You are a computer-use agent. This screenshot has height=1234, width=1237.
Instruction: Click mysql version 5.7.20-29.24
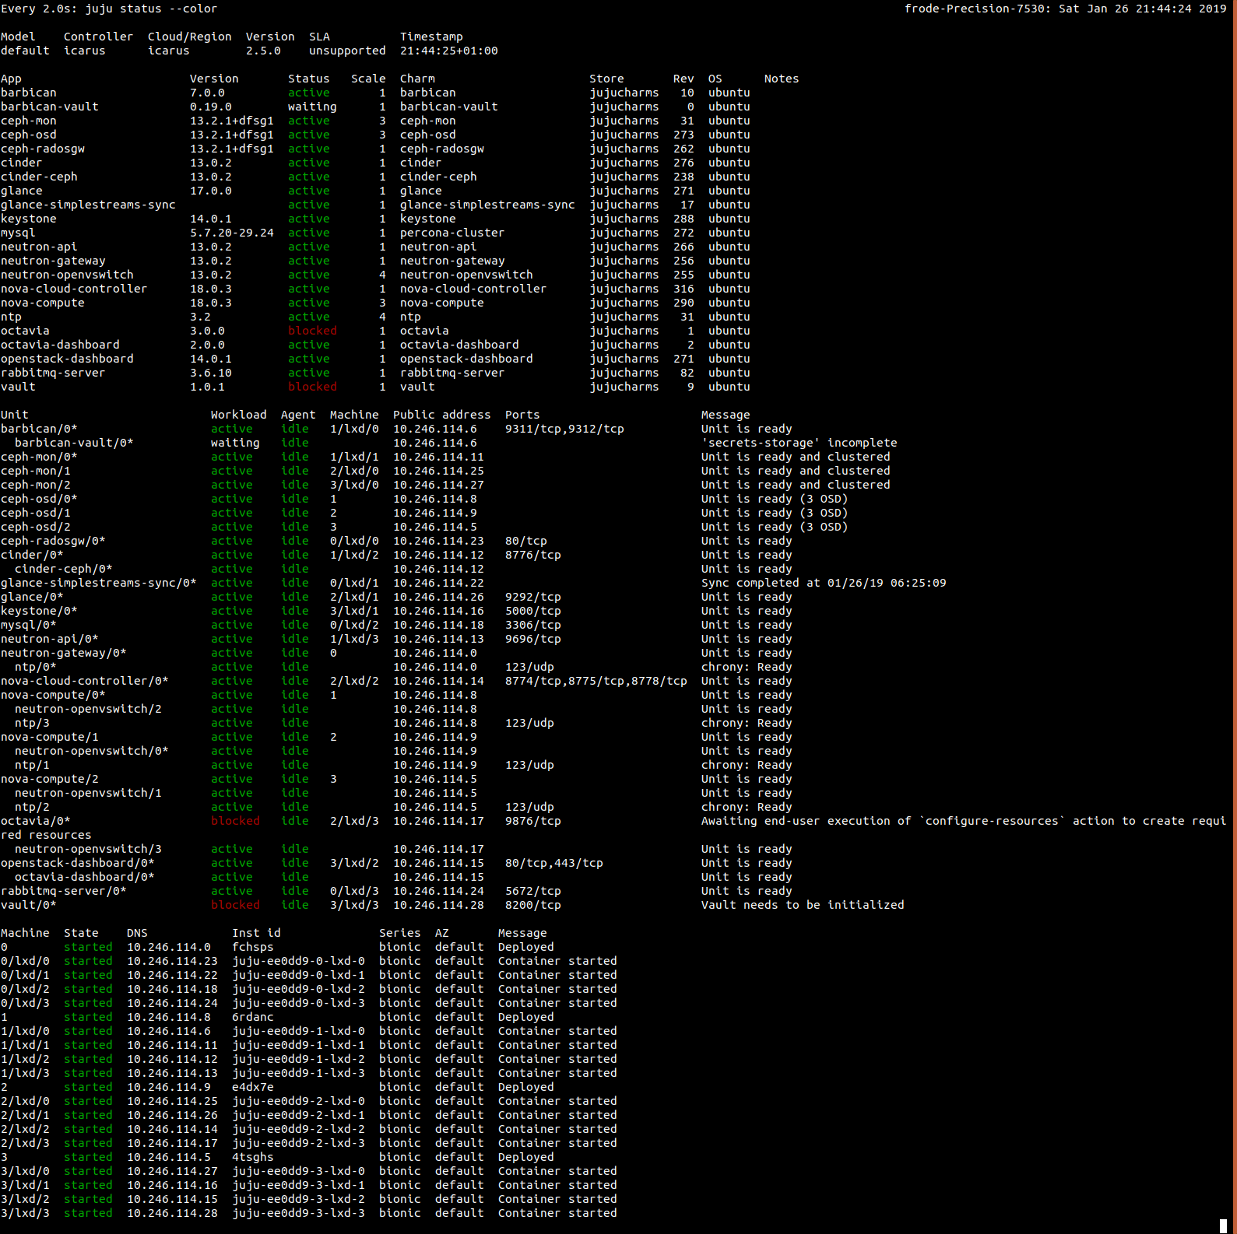(232, 233)
